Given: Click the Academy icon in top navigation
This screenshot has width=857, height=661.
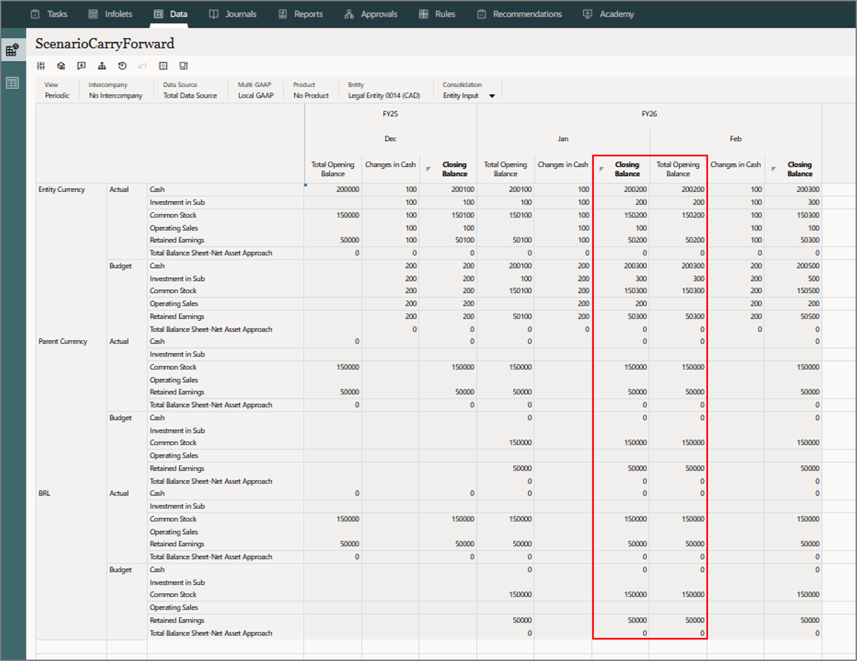Looking at the screenshot, I should [587, 14].
